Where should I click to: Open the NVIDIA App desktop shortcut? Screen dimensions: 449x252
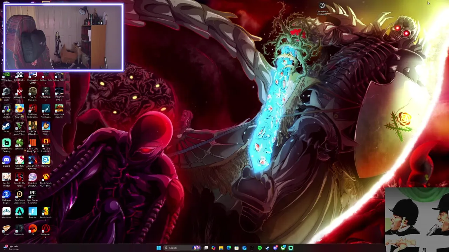[x=6, y=77]
